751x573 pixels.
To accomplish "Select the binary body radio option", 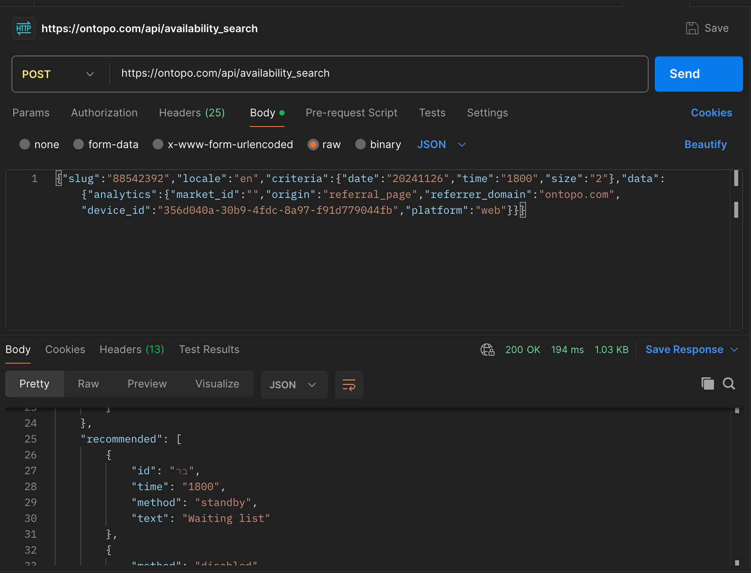I will click(x=360, y=144).
